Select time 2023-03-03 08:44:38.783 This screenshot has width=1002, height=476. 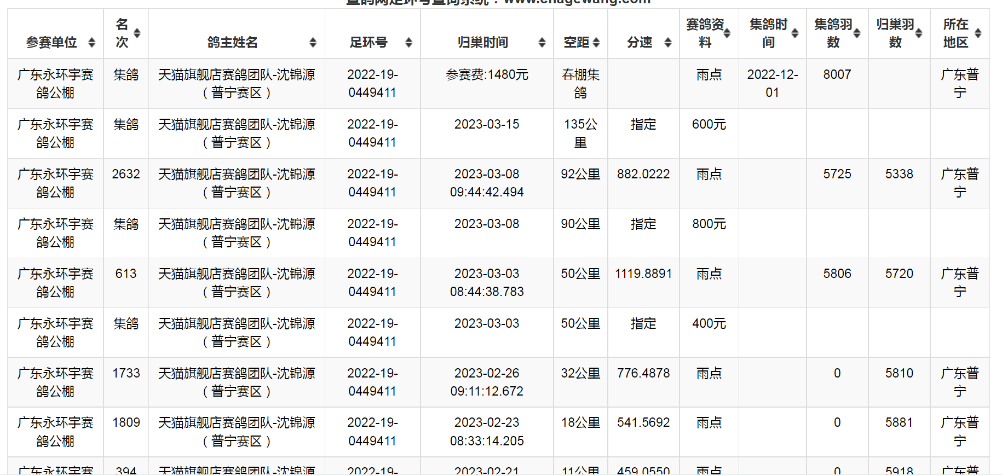click(487, 283)
